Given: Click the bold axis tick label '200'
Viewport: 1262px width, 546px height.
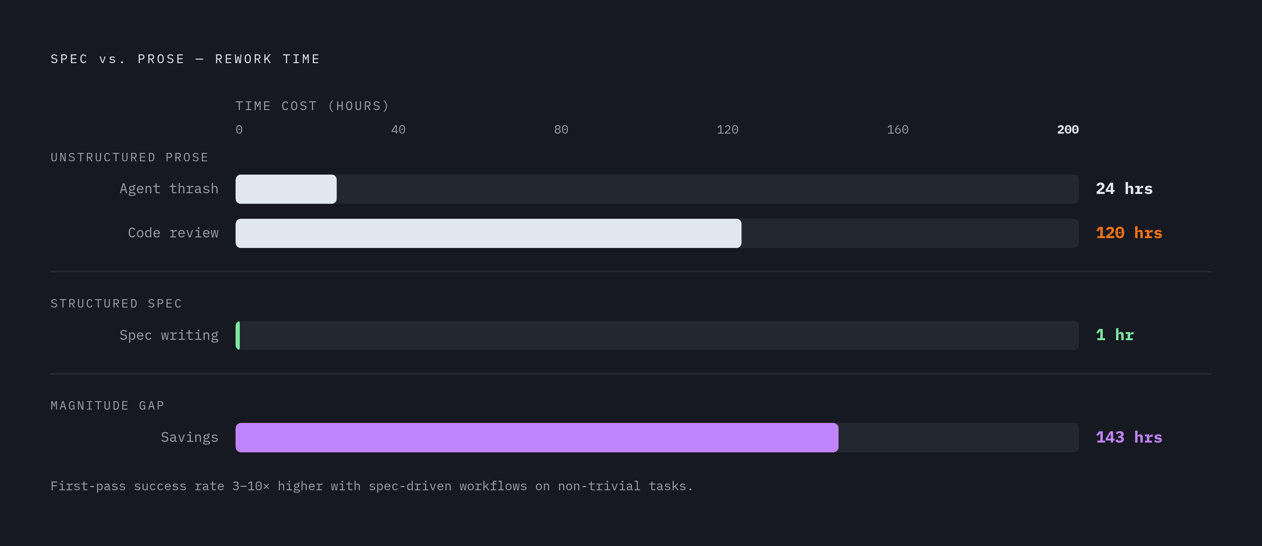Looking at the screenshot, I should 1067,130.
